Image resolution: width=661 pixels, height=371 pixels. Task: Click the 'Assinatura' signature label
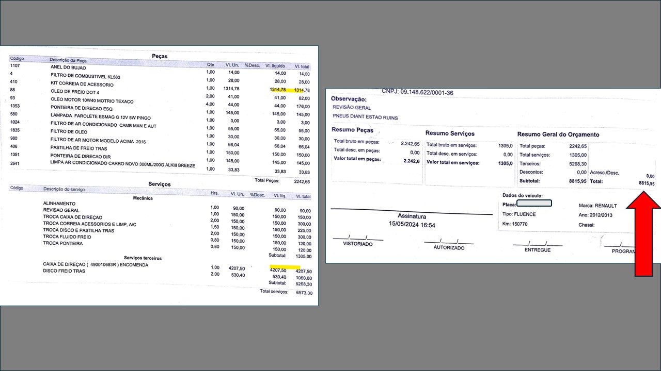[x=413, y=215]
